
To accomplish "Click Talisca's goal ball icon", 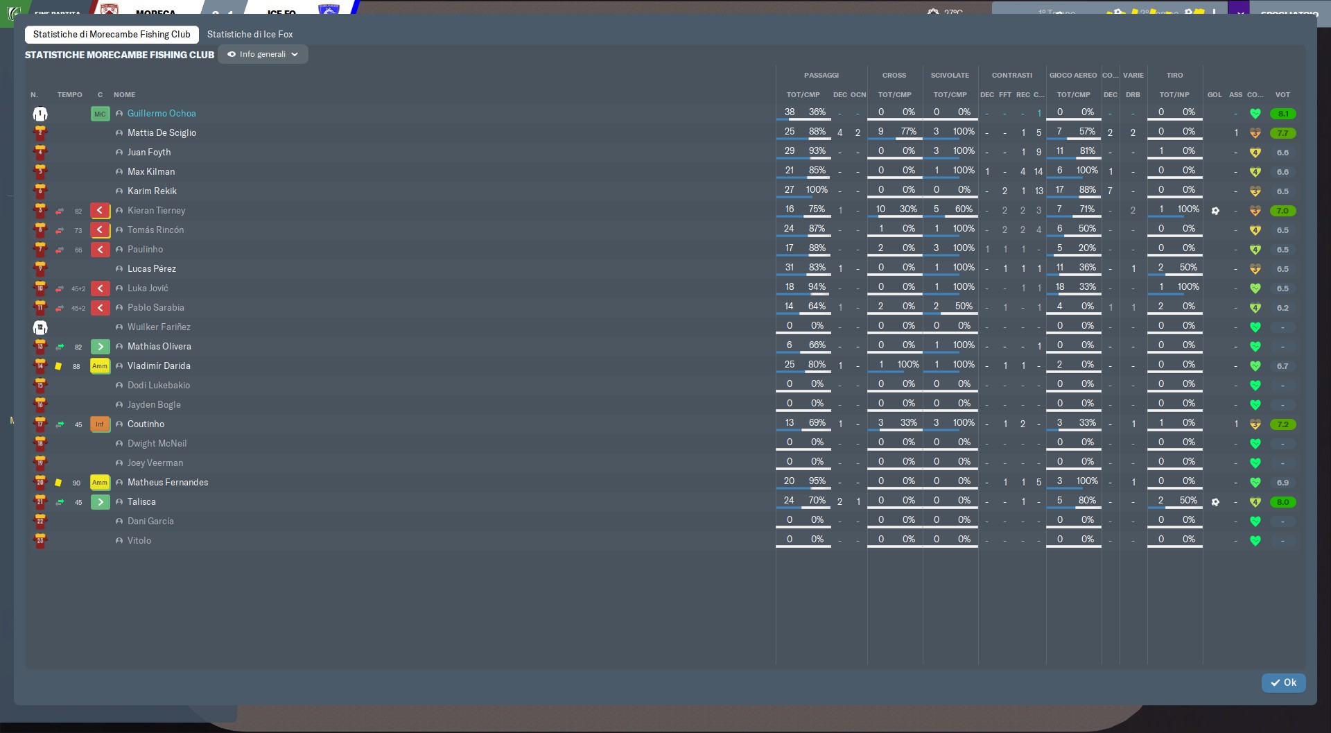I will (1215, 502).
